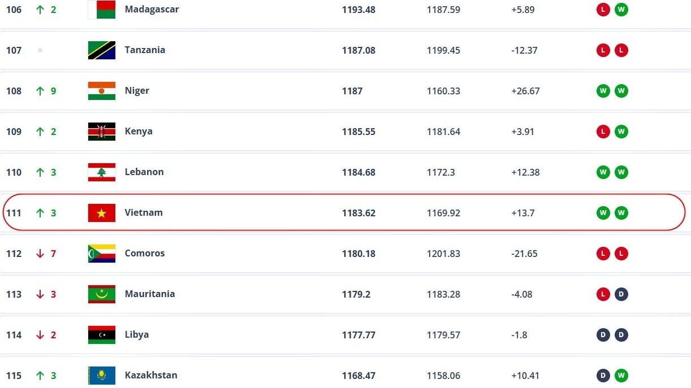Open the Lebanon team name link

(144, 172)
